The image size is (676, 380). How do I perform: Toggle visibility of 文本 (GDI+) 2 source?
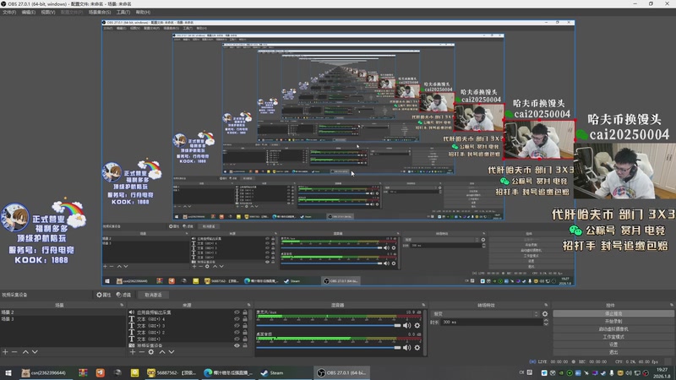pos(237,332)
